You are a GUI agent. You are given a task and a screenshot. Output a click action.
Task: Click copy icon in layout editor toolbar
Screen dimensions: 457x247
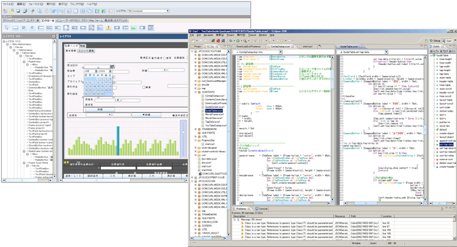click(x=40, y=11)
